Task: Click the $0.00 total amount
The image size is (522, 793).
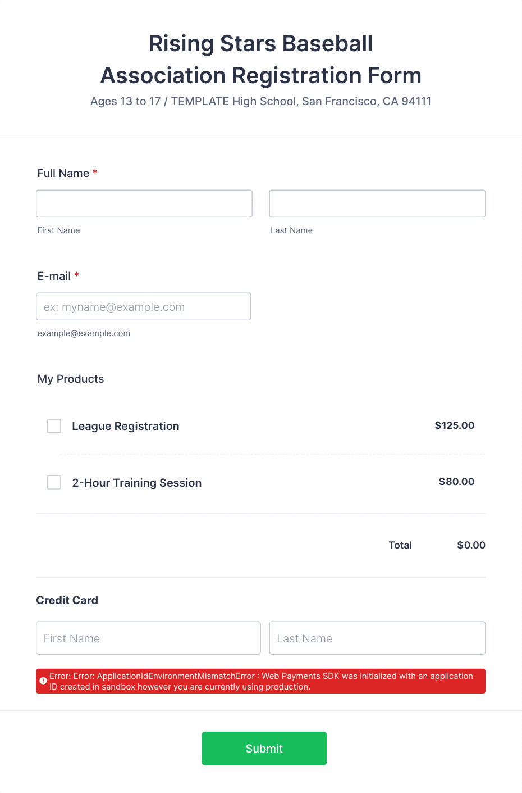Action: coord(471,545)
